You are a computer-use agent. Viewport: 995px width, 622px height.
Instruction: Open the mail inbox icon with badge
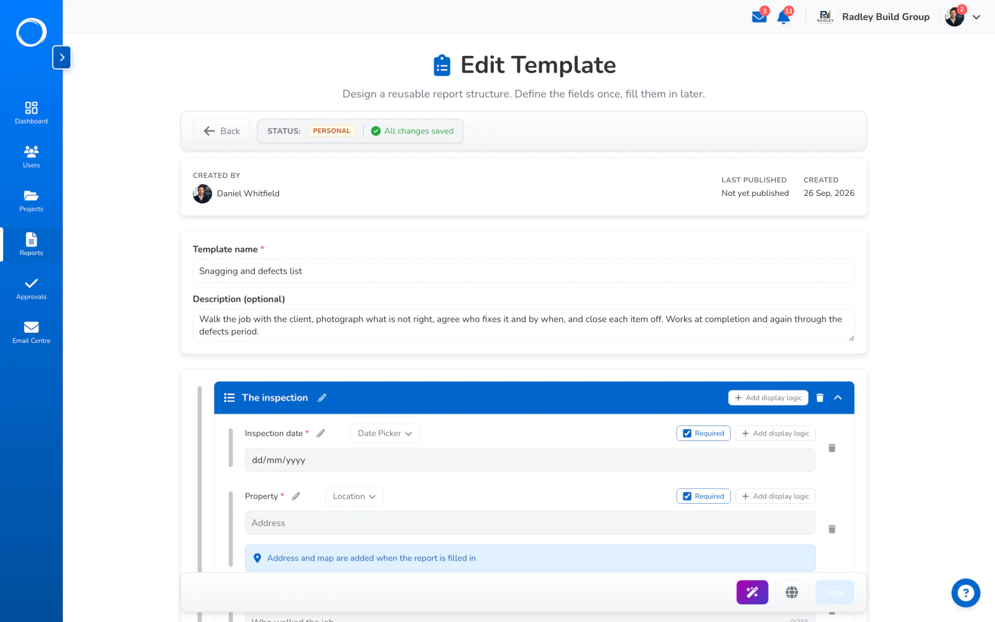coord(759,17)
